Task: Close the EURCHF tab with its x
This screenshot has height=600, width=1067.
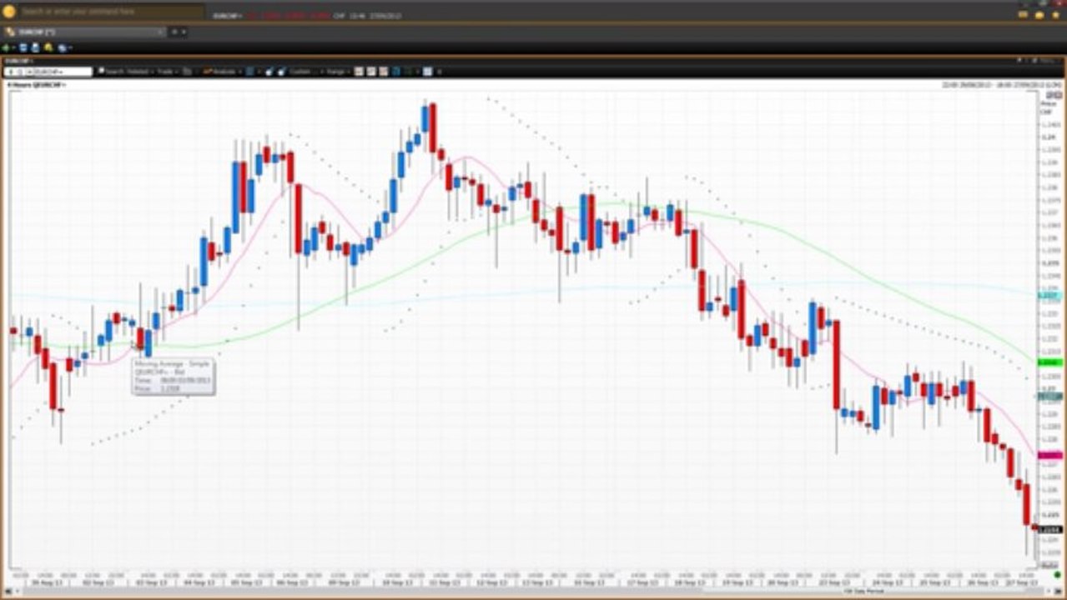Action: point(161,32)
